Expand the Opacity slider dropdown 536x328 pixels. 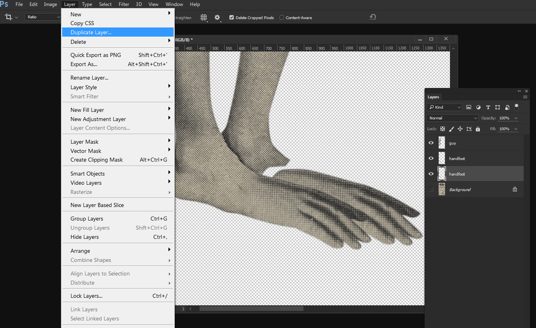click(516, 118)
